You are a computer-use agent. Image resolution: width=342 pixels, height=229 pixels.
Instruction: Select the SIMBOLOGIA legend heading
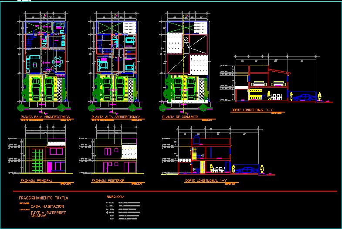pos(115,197)
